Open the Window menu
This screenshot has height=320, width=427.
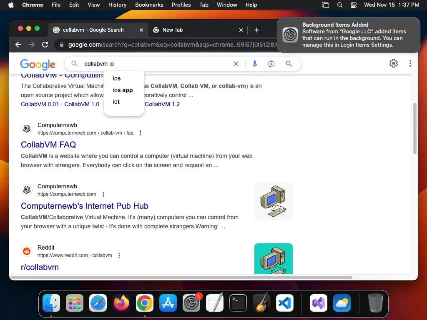[227, 5]
